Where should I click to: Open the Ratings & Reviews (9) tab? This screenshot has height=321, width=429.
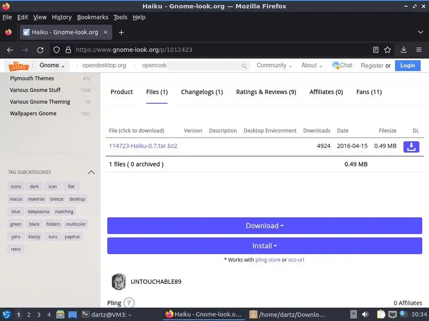coord(266,92)
